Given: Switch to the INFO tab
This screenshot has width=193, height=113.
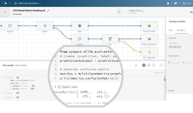Looking at the screenshot, I should point(171,30).
